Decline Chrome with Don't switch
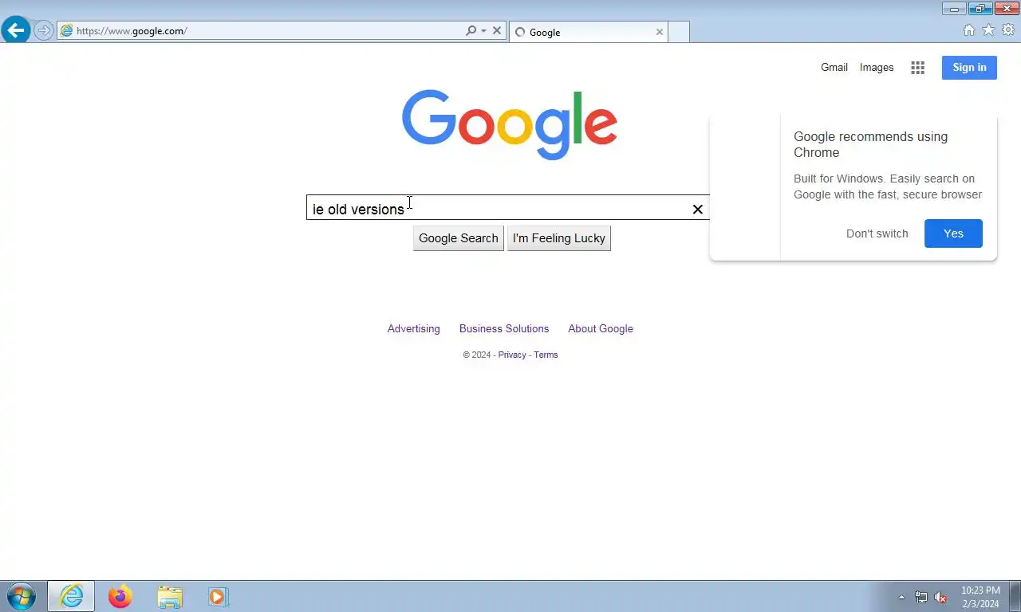Viewport: 1021px width, 612px height. 877,233
